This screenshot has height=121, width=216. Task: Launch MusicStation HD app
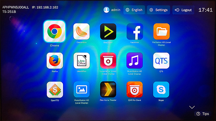[x=135, y=60]
